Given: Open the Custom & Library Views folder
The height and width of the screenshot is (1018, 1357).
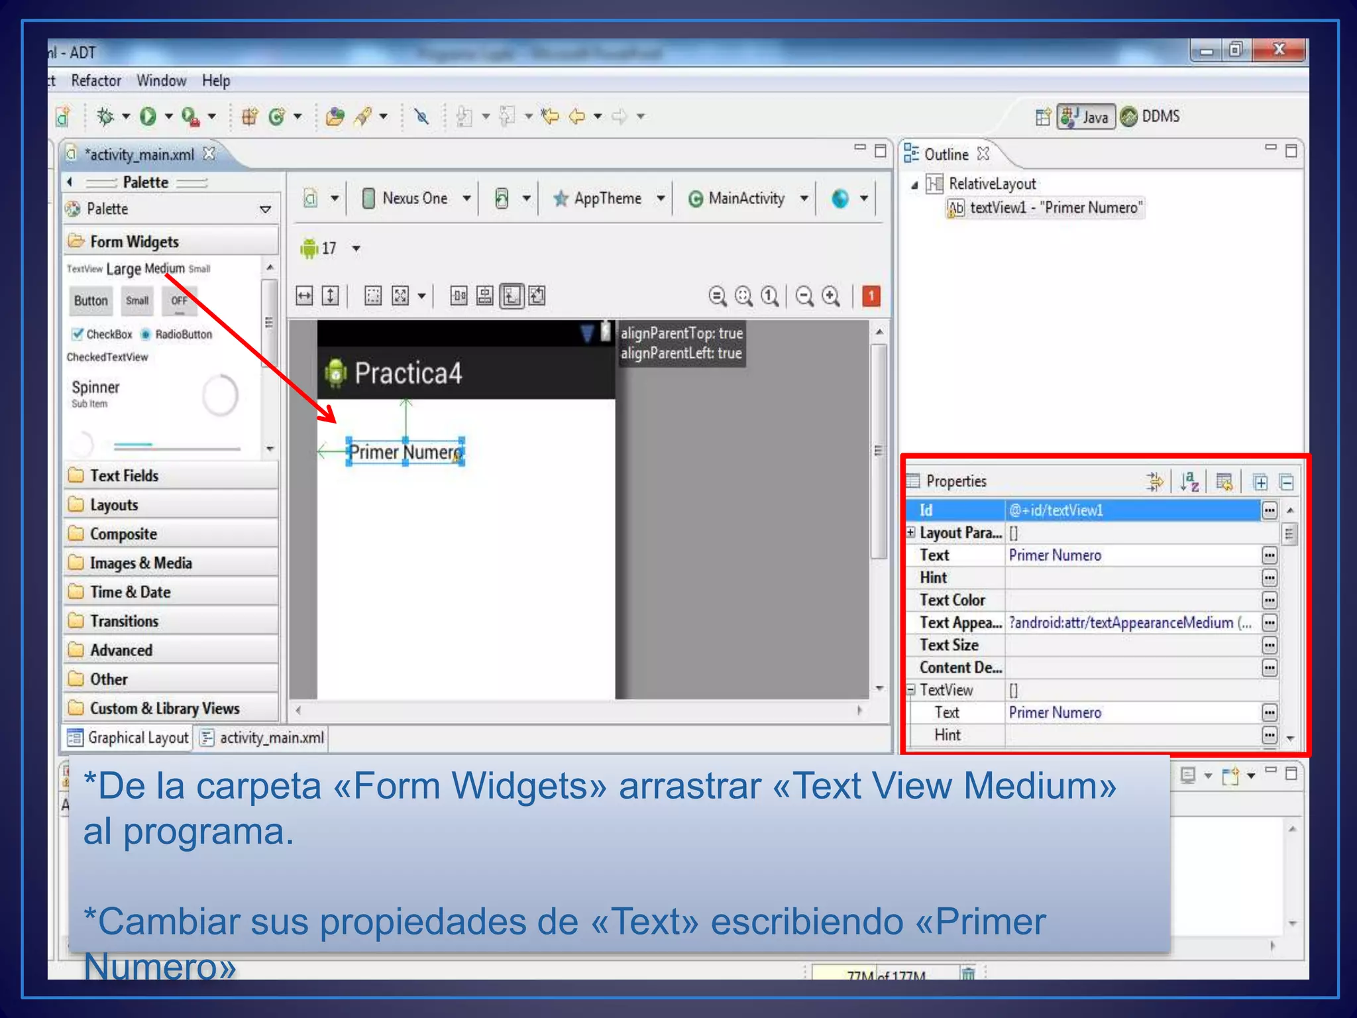Looking at the screenshot, I should pos(171,708).
